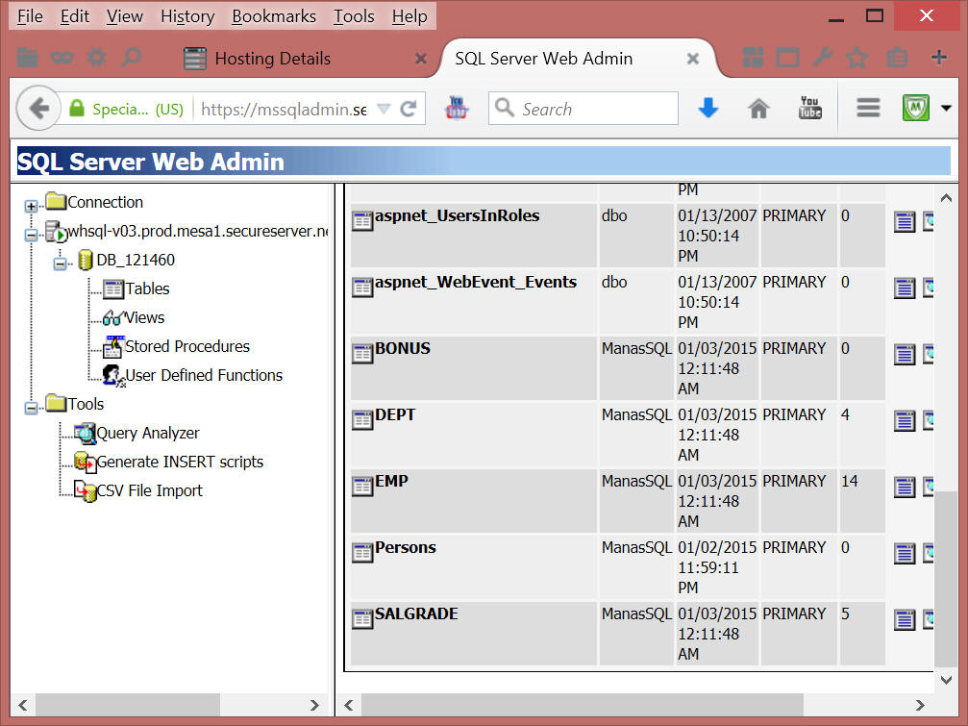
Task: Open the BONUS table link
Action: (x=403, y=349)
